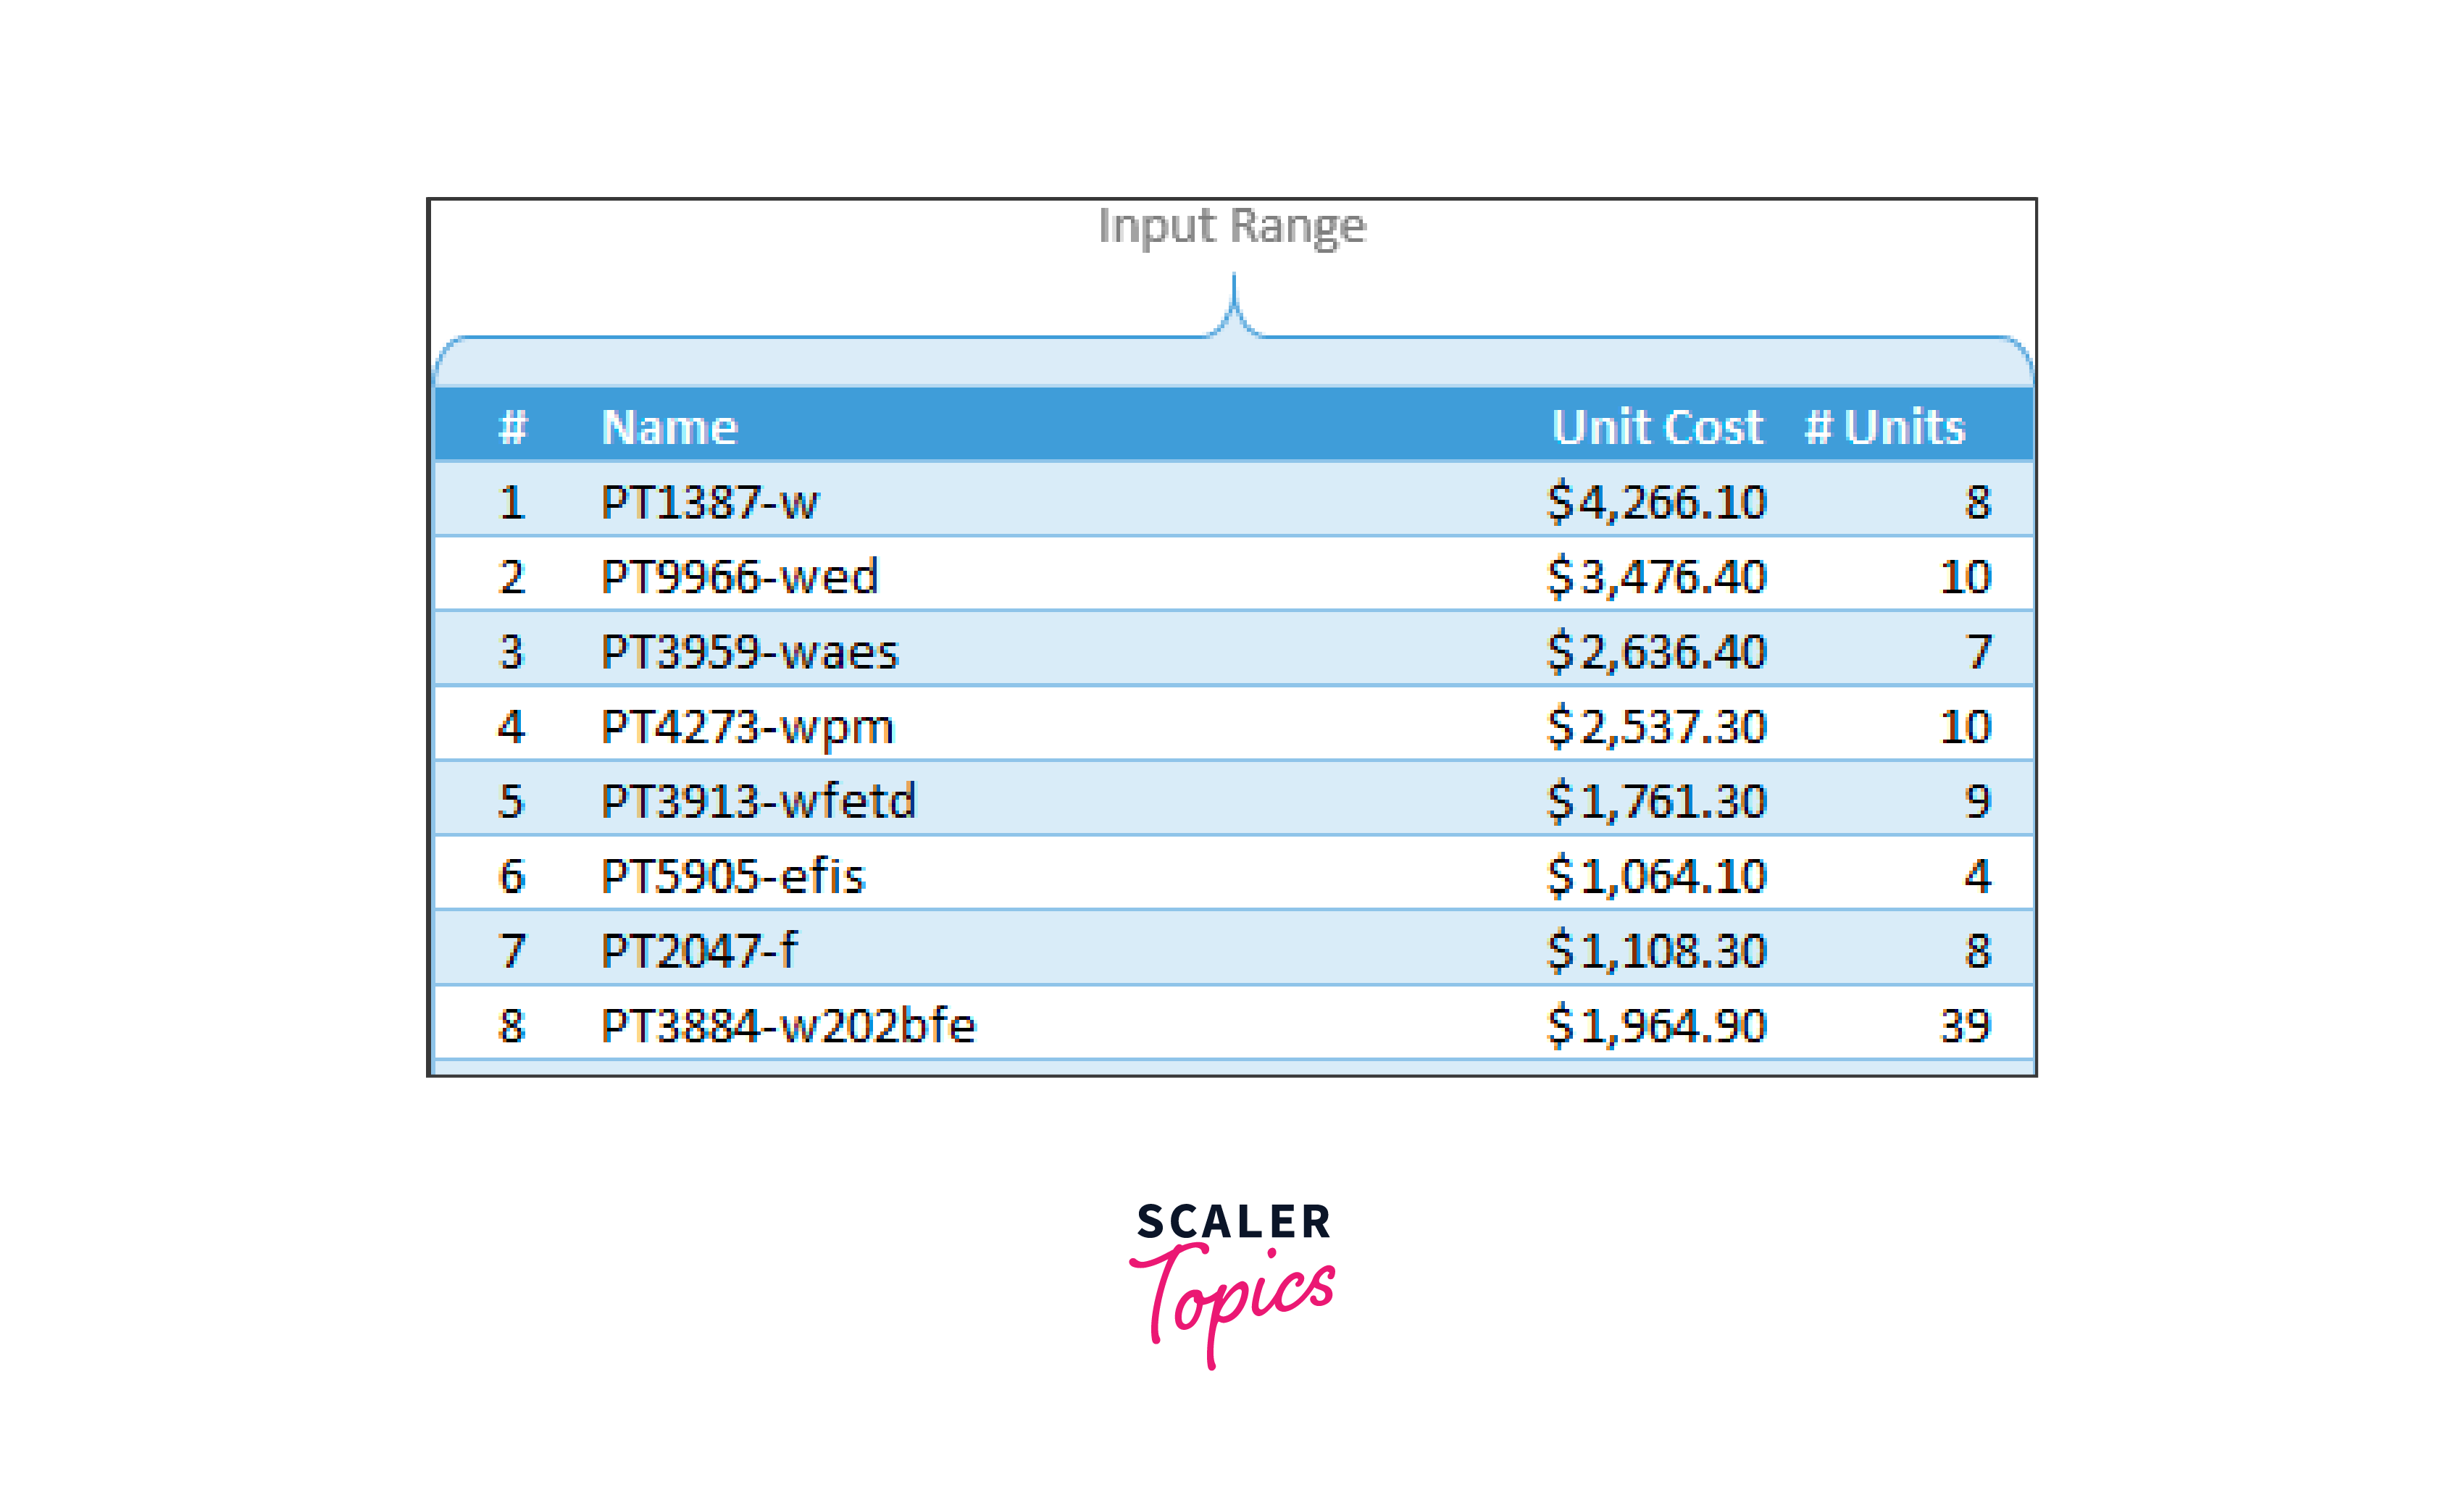
Task: Select the PT3884-w202bfe name cell
Action: pos(787,1026)
